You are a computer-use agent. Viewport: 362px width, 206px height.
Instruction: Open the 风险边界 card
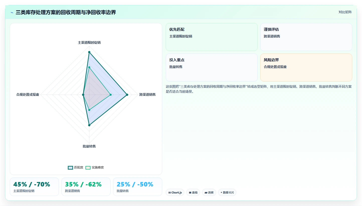pyautogui.click(x=306, y=67)
